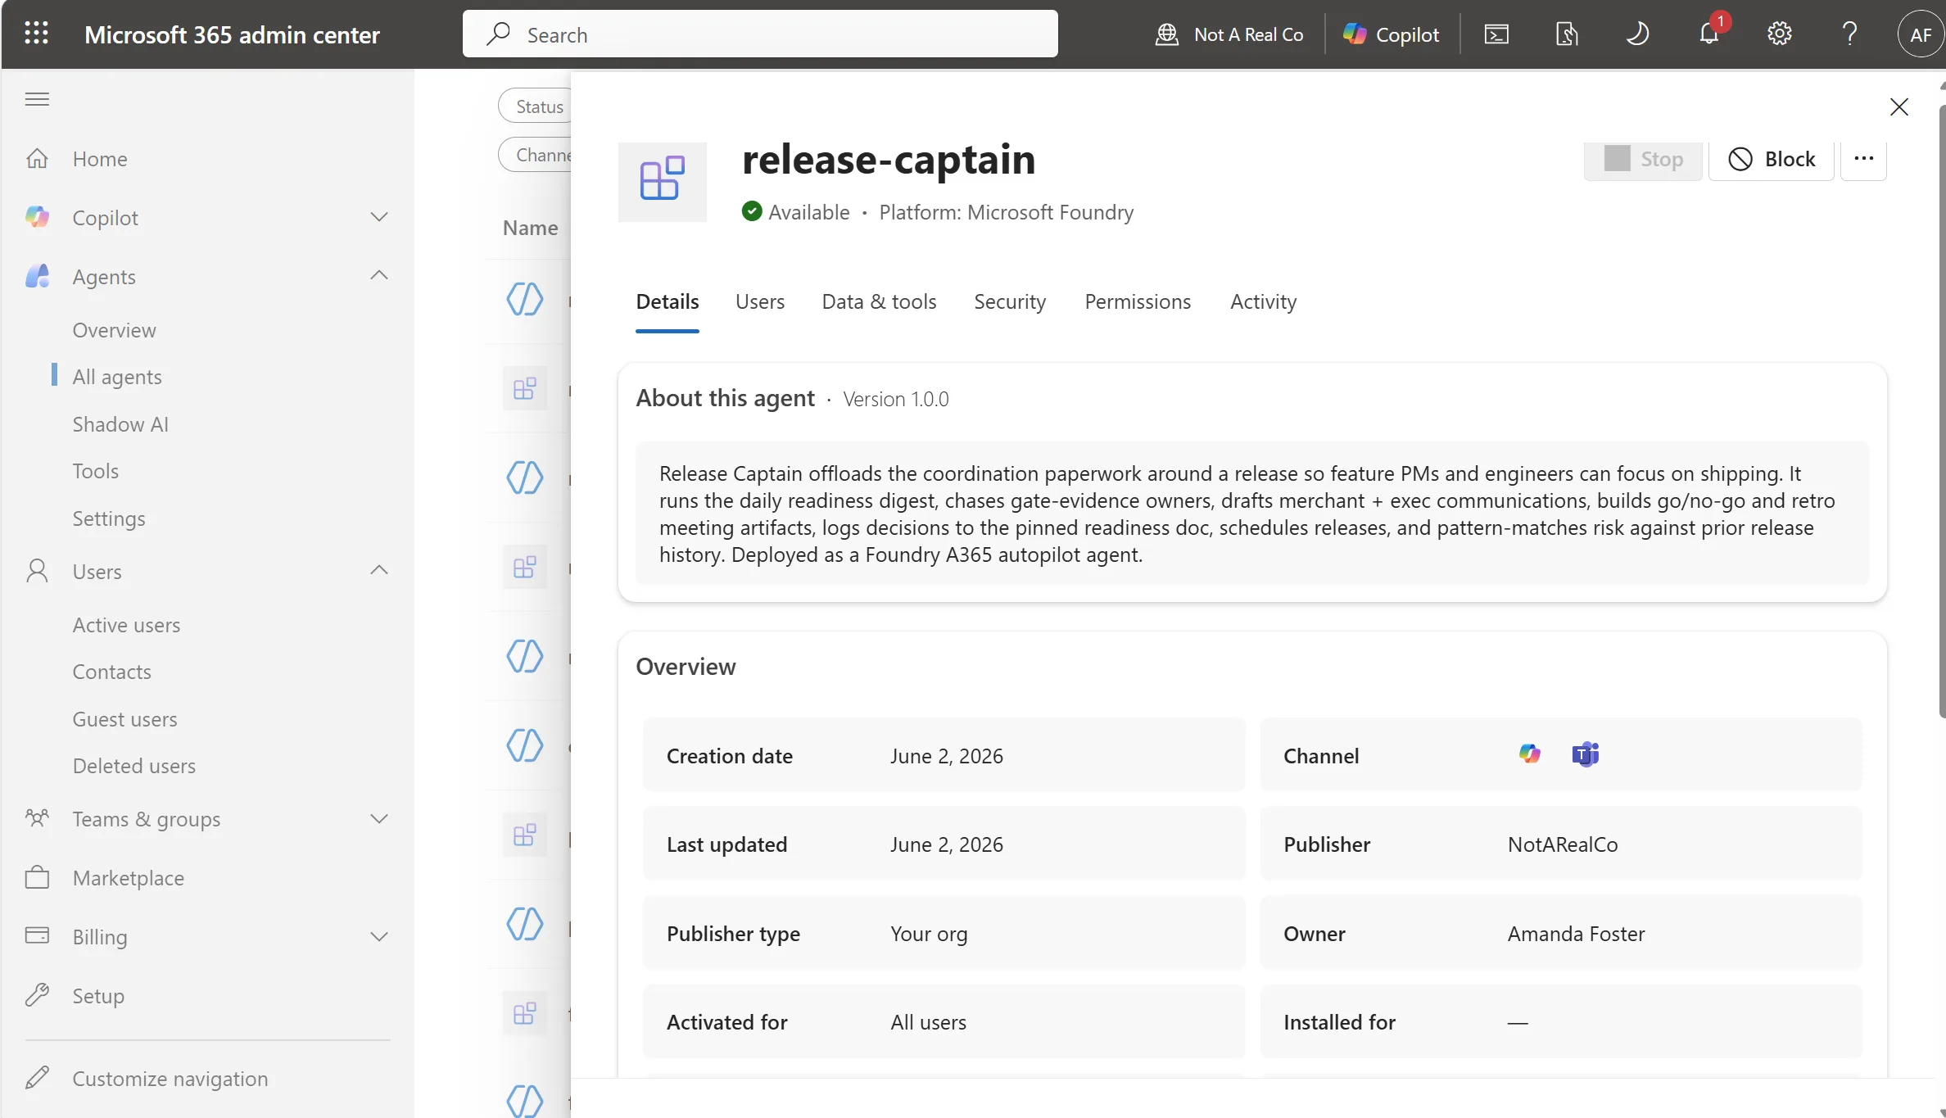The height and width of the screenshot is (1118, 1946).
Task: Click the document icon in top bar
Action: click(x=1567, y=34)
